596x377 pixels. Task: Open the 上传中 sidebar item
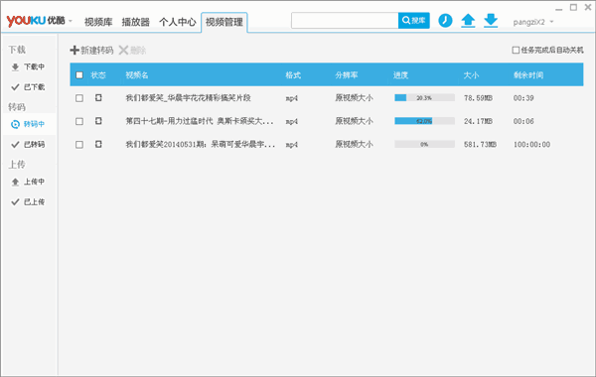29,182
